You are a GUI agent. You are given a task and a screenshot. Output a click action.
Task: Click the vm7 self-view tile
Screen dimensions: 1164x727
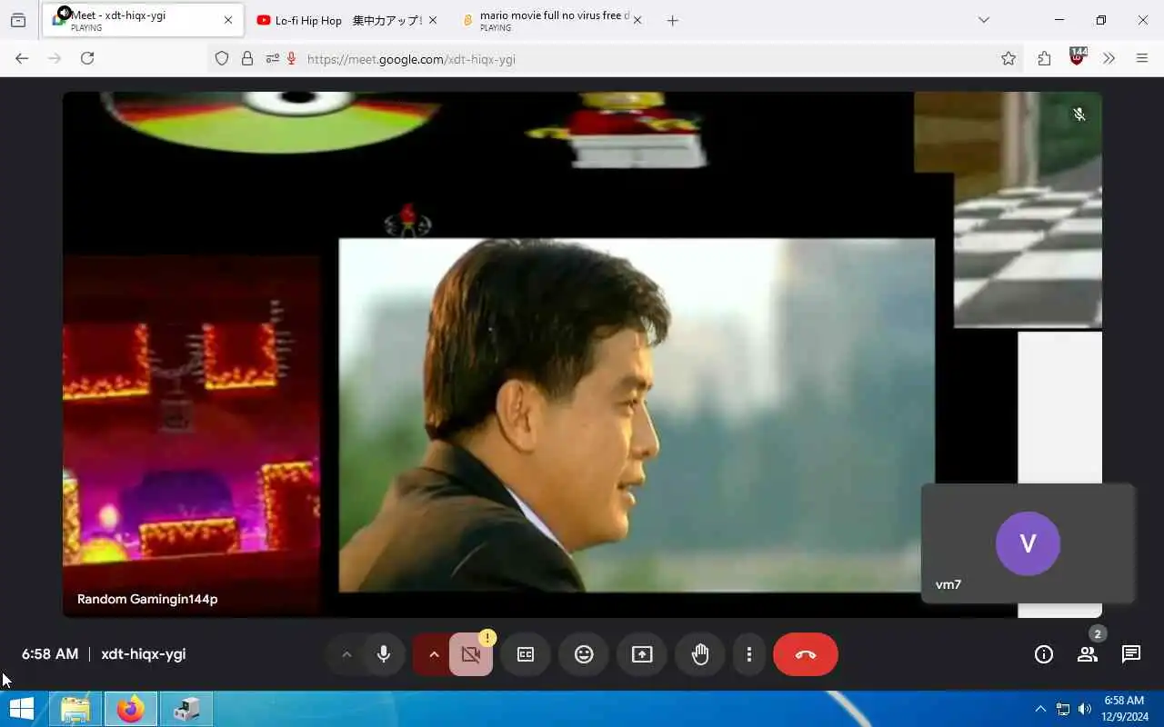tap(1028, 543)
